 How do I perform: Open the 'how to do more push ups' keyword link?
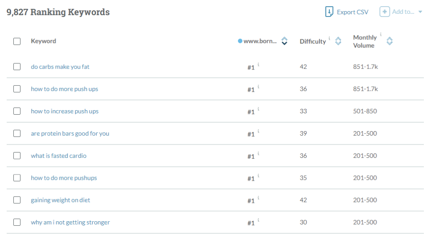click(64, 89)
